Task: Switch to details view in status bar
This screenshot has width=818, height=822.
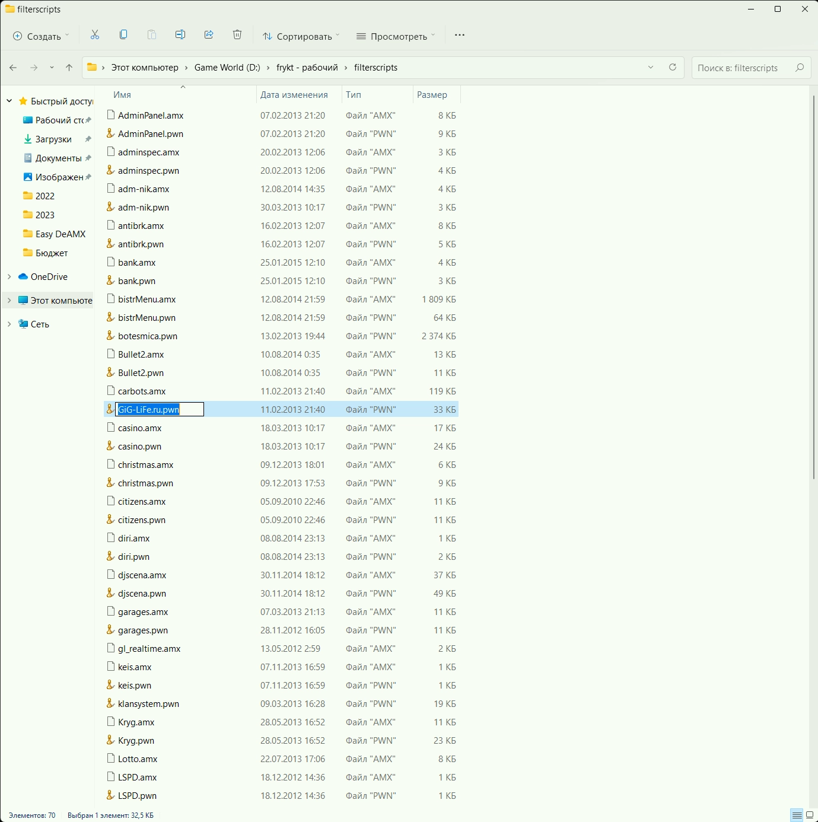Action: coord(797,815)
